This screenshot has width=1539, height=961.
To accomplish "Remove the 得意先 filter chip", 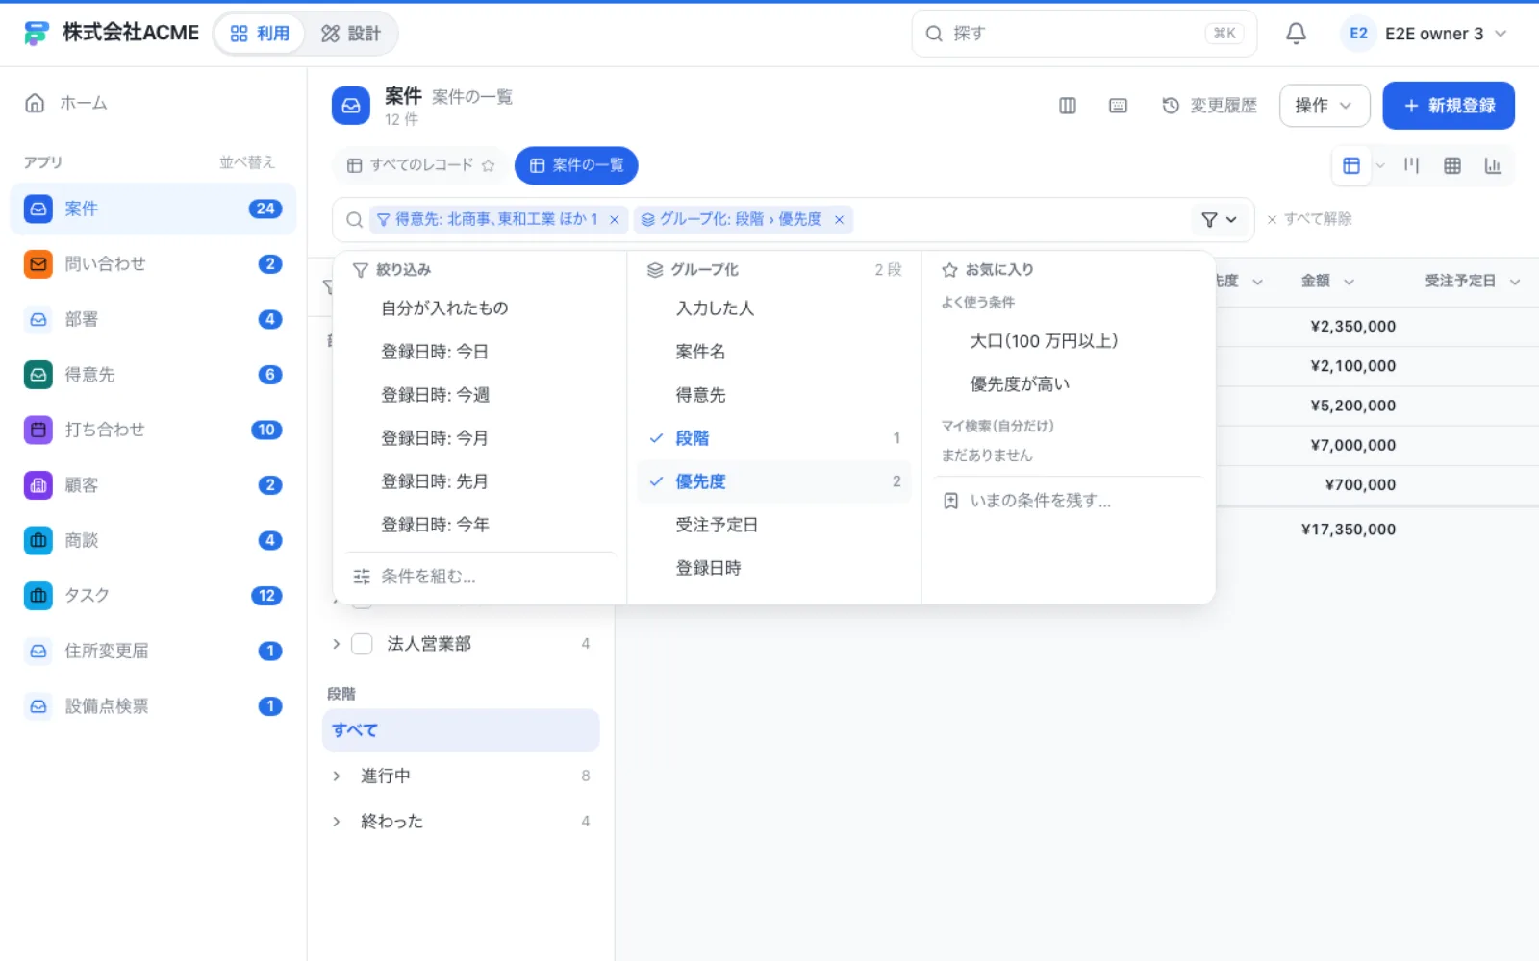I will [x=614, y=220].
